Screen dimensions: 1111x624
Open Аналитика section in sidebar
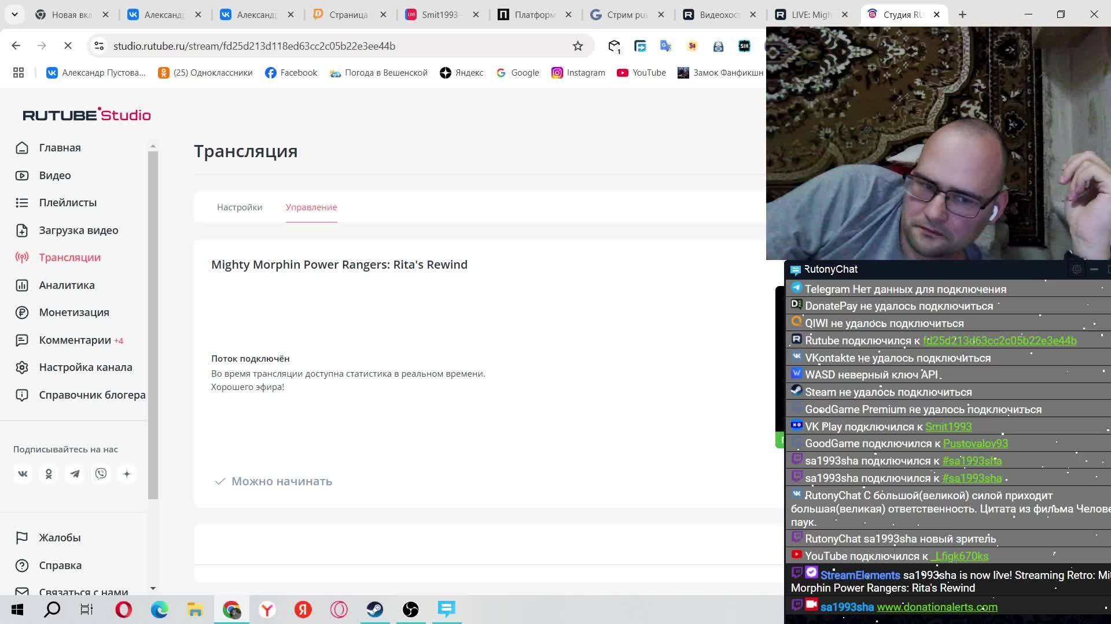tap(67, 285)
